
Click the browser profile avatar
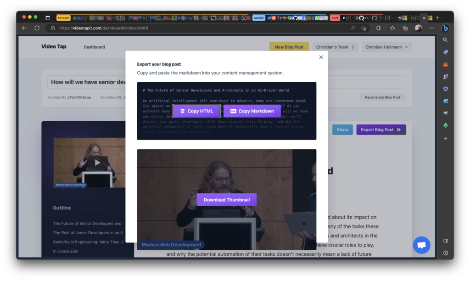point(419,28)
